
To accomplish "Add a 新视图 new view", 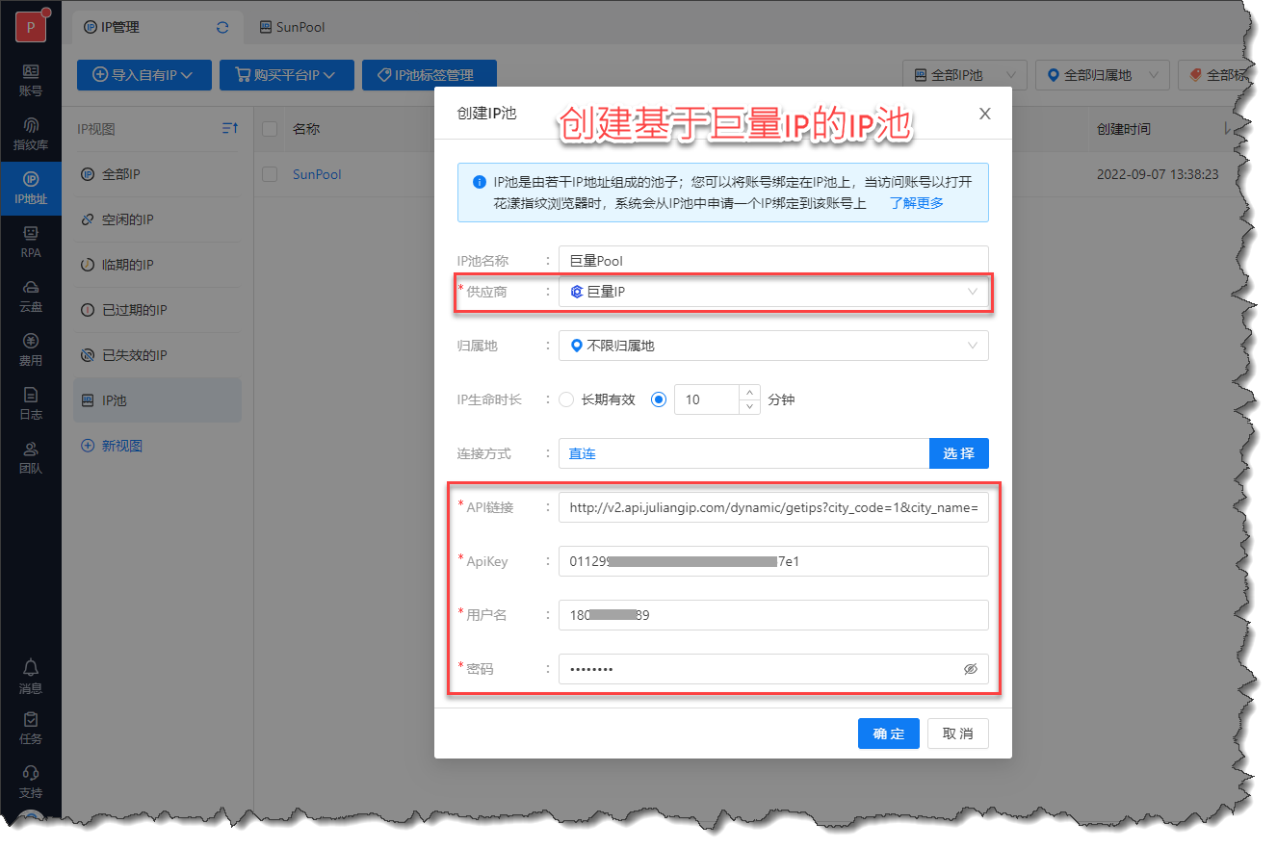I will [x=112, y=446].
